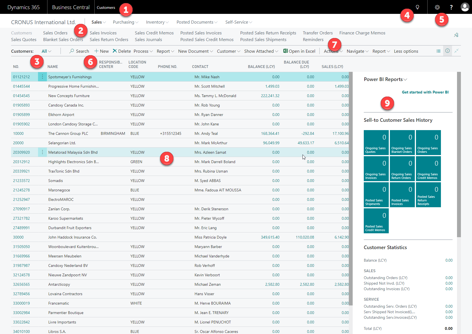
Task: Open the Show Attached menu
Action: (261, 51)
